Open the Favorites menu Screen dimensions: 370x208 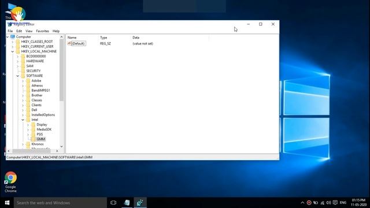pyautogui.click(x=42, y=31)
